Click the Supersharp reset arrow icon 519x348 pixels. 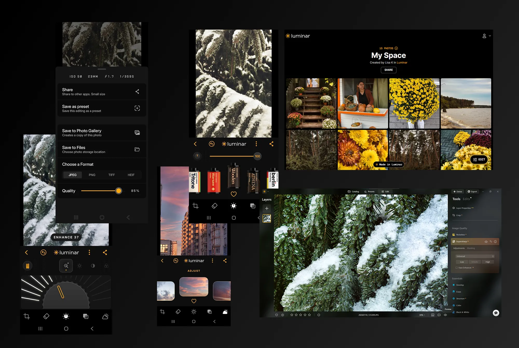point(491,242)
